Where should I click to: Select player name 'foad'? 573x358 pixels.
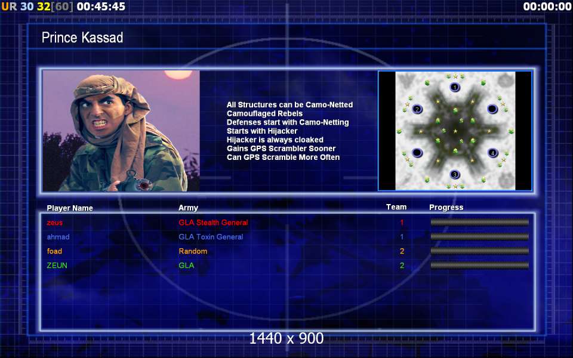pos(54,251)
